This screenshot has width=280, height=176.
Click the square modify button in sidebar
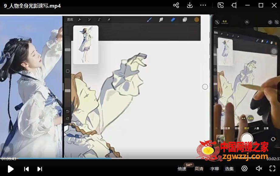click(x=68, y=71)
